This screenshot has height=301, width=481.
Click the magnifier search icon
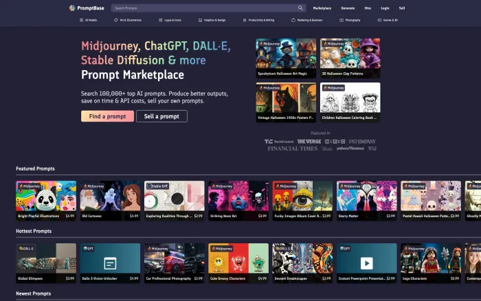[x=300, y=8]
